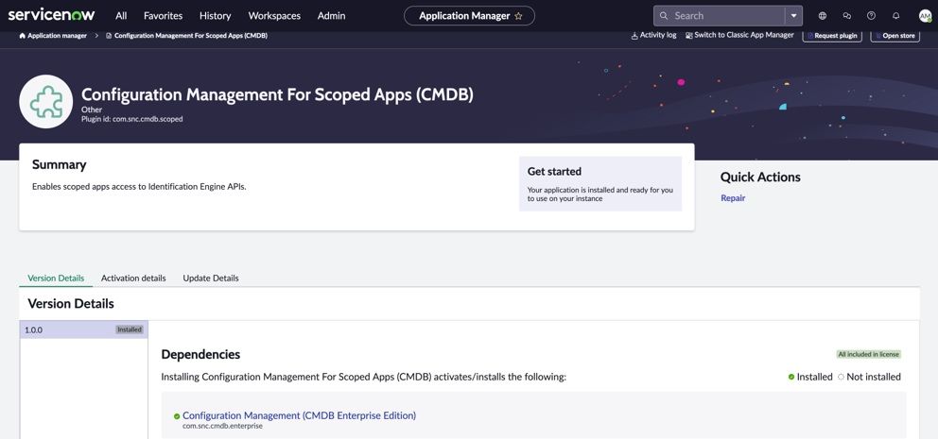Click the com.snc.cmdb.enterprise plugin id text
The width and height of the screenshot is (938, 439).
[222, 427]
